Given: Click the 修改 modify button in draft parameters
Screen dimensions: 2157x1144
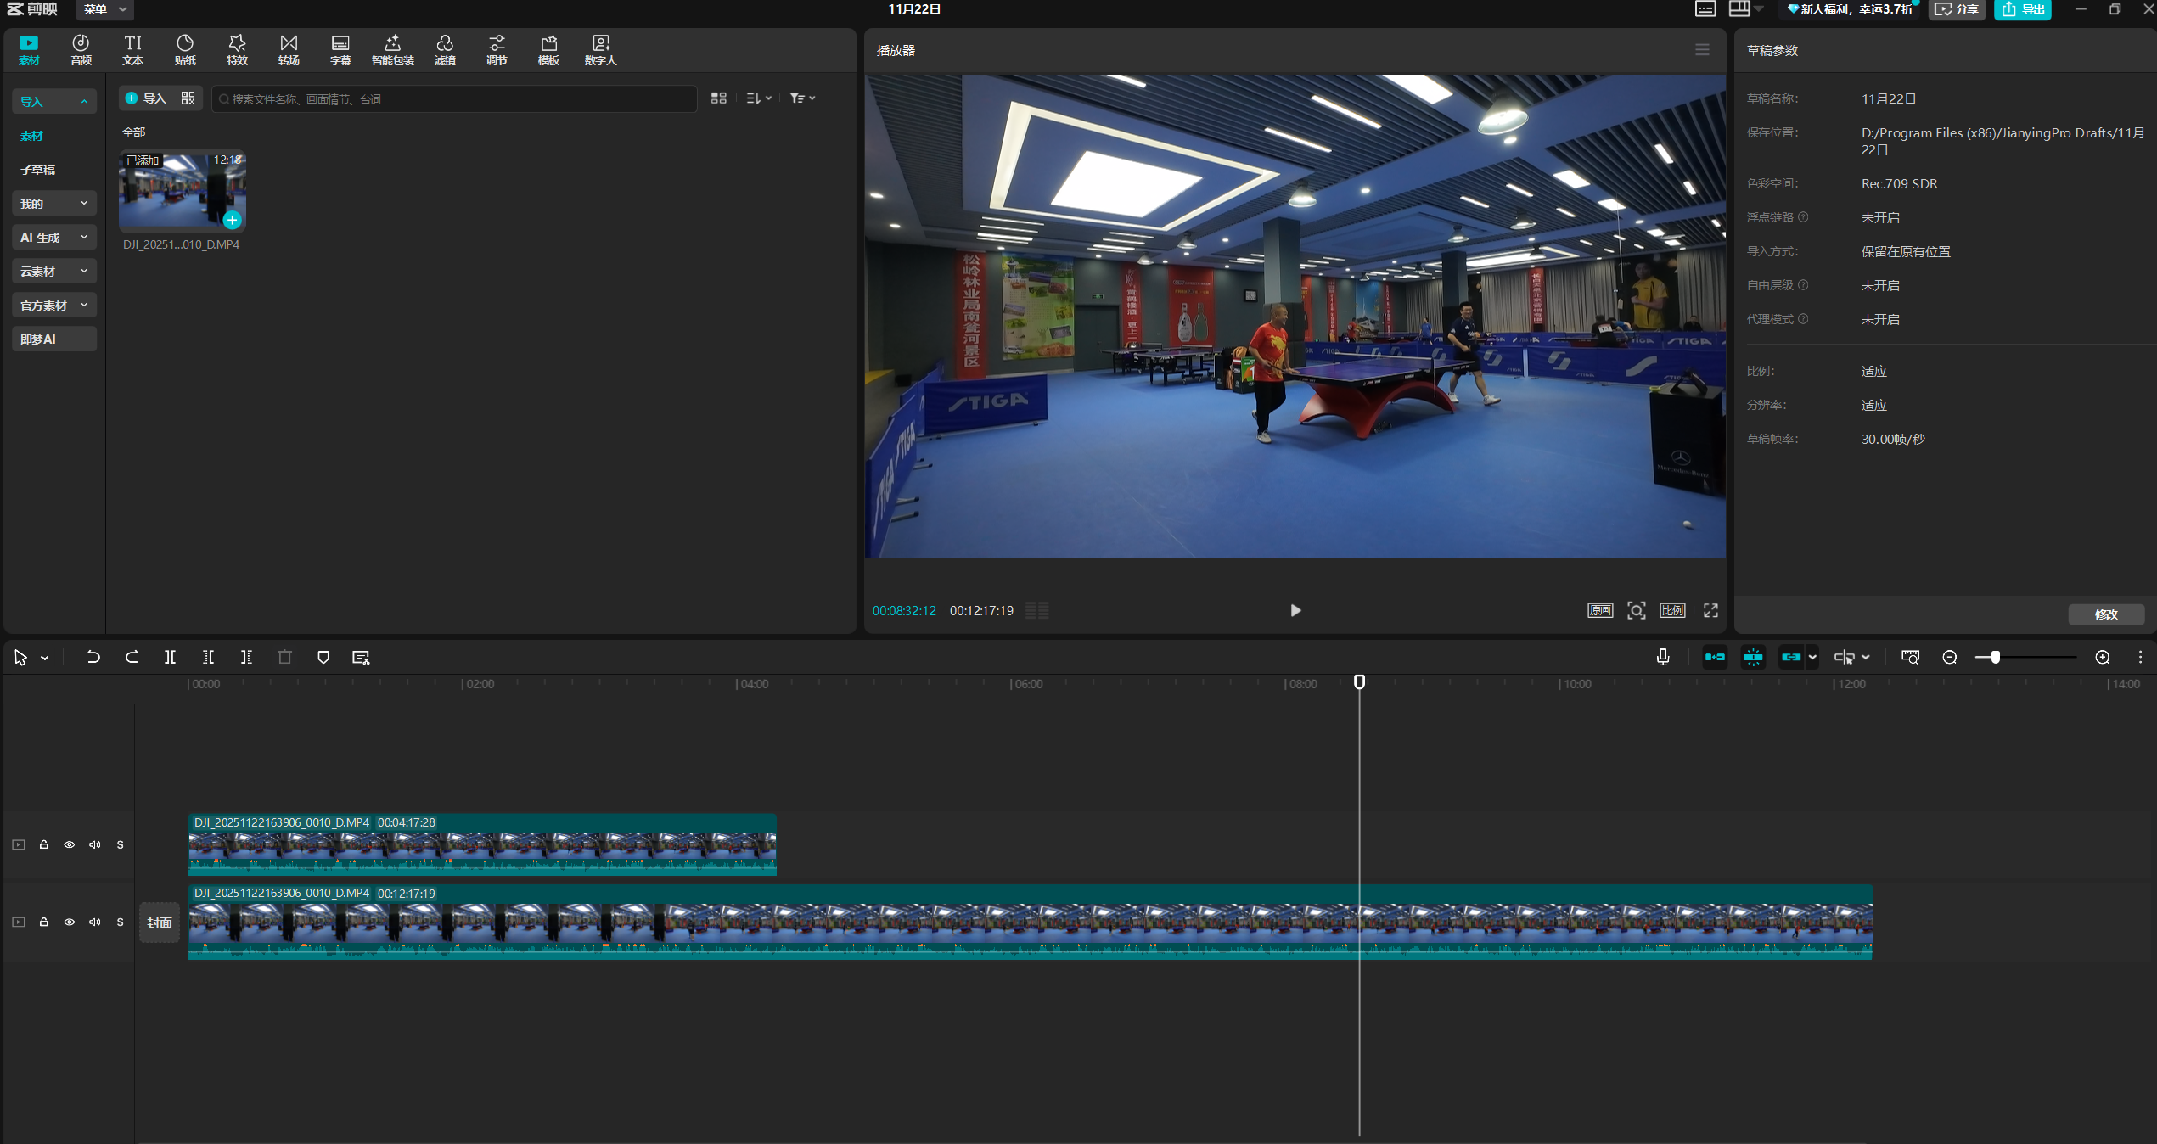Looking at the screenshot, I should (2105, 614).
